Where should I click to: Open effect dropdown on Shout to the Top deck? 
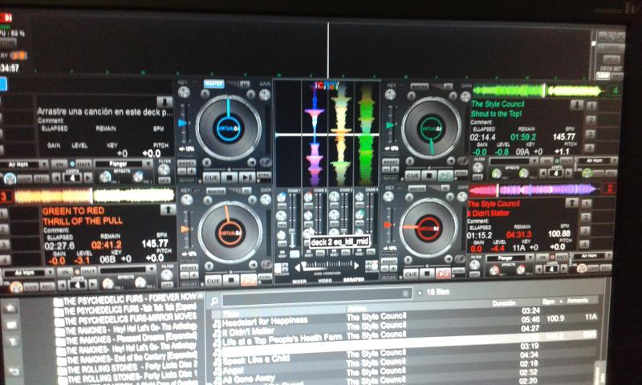coord(534,161)
